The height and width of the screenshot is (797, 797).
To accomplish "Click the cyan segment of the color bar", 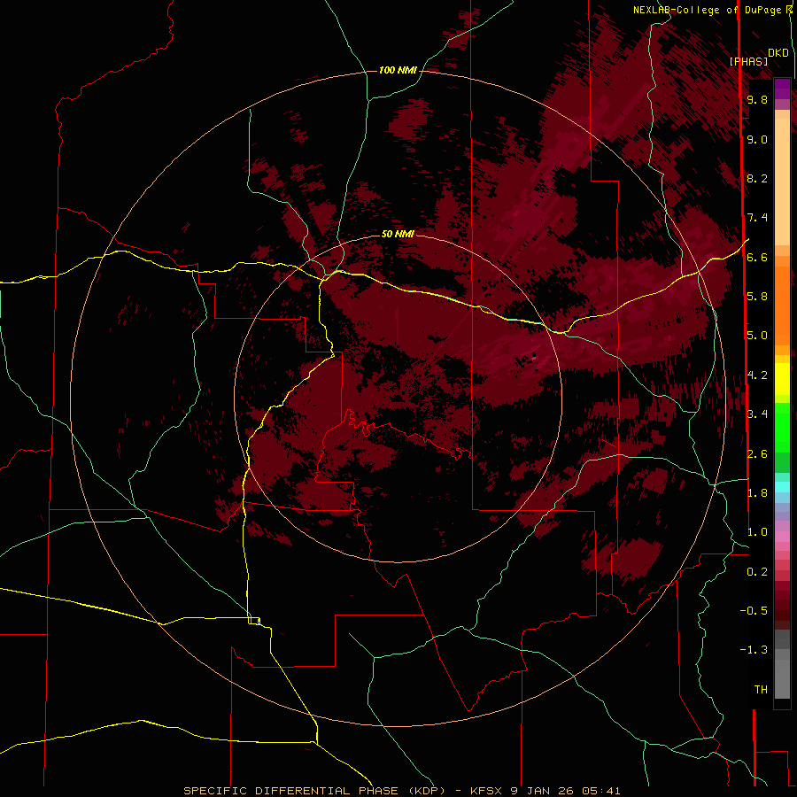I will [x=782, y=487].
